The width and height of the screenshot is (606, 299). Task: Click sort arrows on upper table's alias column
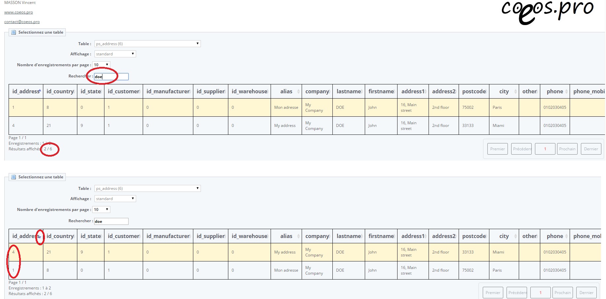(298, 92)
